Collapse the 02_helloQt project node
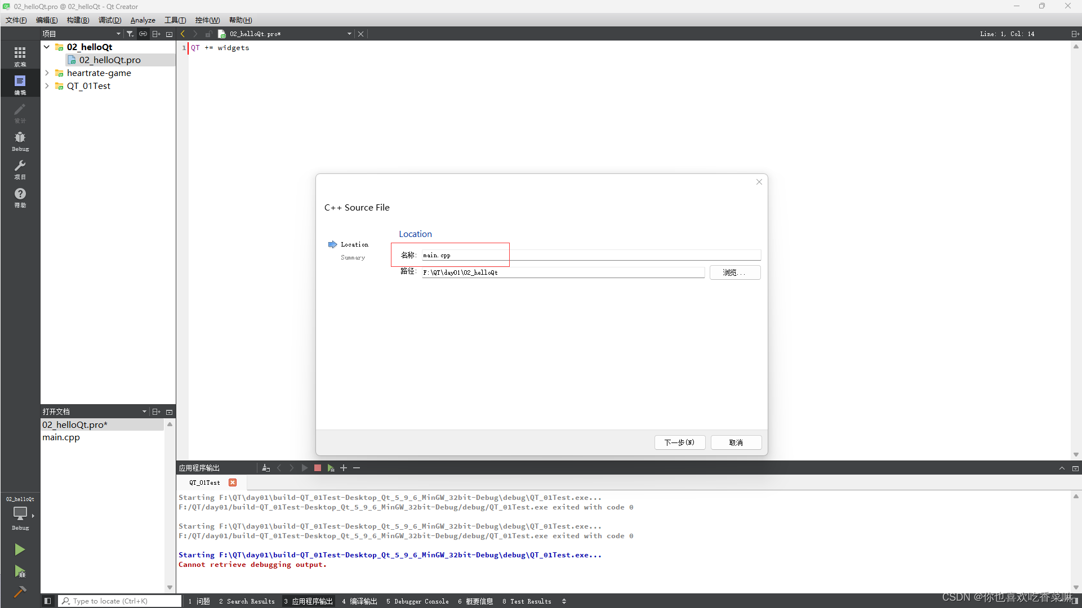Screen dimensions: 1082x608 tap(47, 47)
